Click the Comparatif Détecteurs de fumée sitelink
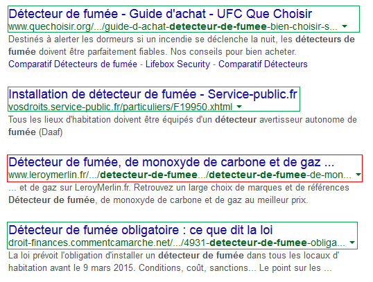Screen dimensions: 373x282 (x=73, y=64)
